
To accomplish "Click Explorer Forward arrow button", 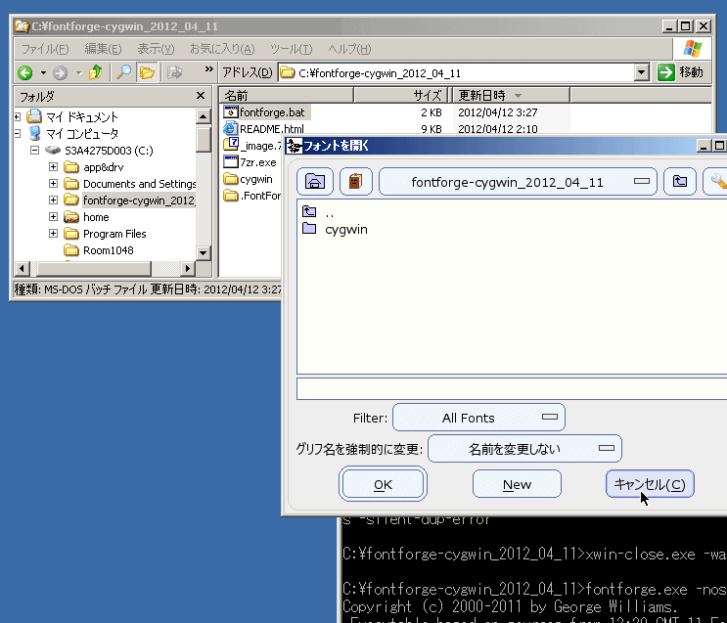I will (x=61, y=72).
